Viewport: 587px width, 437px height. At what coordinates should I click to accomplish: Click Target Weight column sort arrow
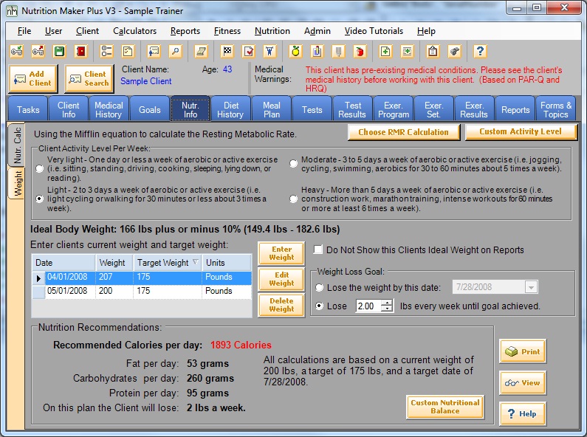(x=196, y=262)
